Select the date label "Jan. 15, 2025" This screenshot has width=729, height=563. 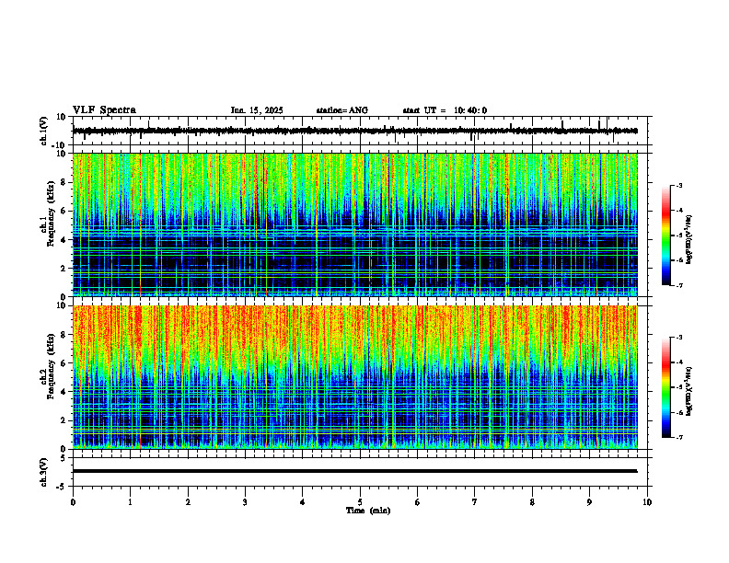[x=257, y=110]
